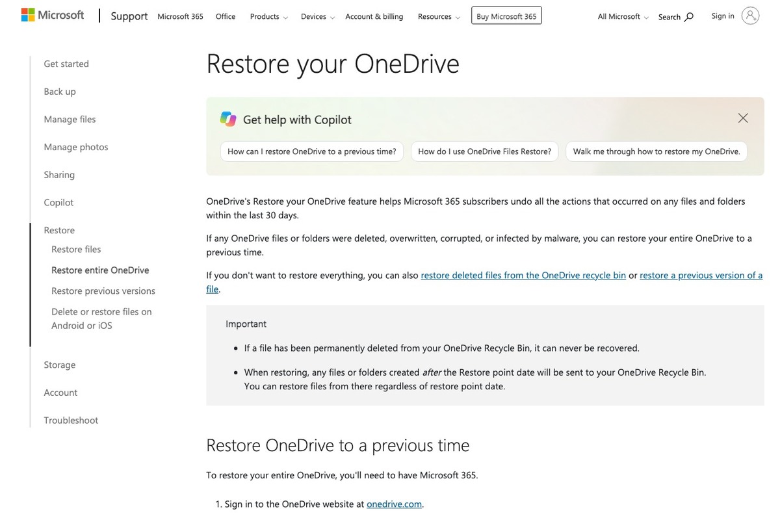Image resolution: width=780 pixels, height=520 pixels.
Task: Click the 'Important' note label
Action: 246,324
